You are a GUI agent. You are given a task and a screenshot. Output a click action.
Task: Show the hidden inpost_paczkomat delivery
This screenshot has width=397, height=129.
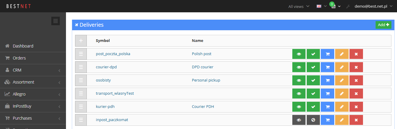(x=299, y=120)
